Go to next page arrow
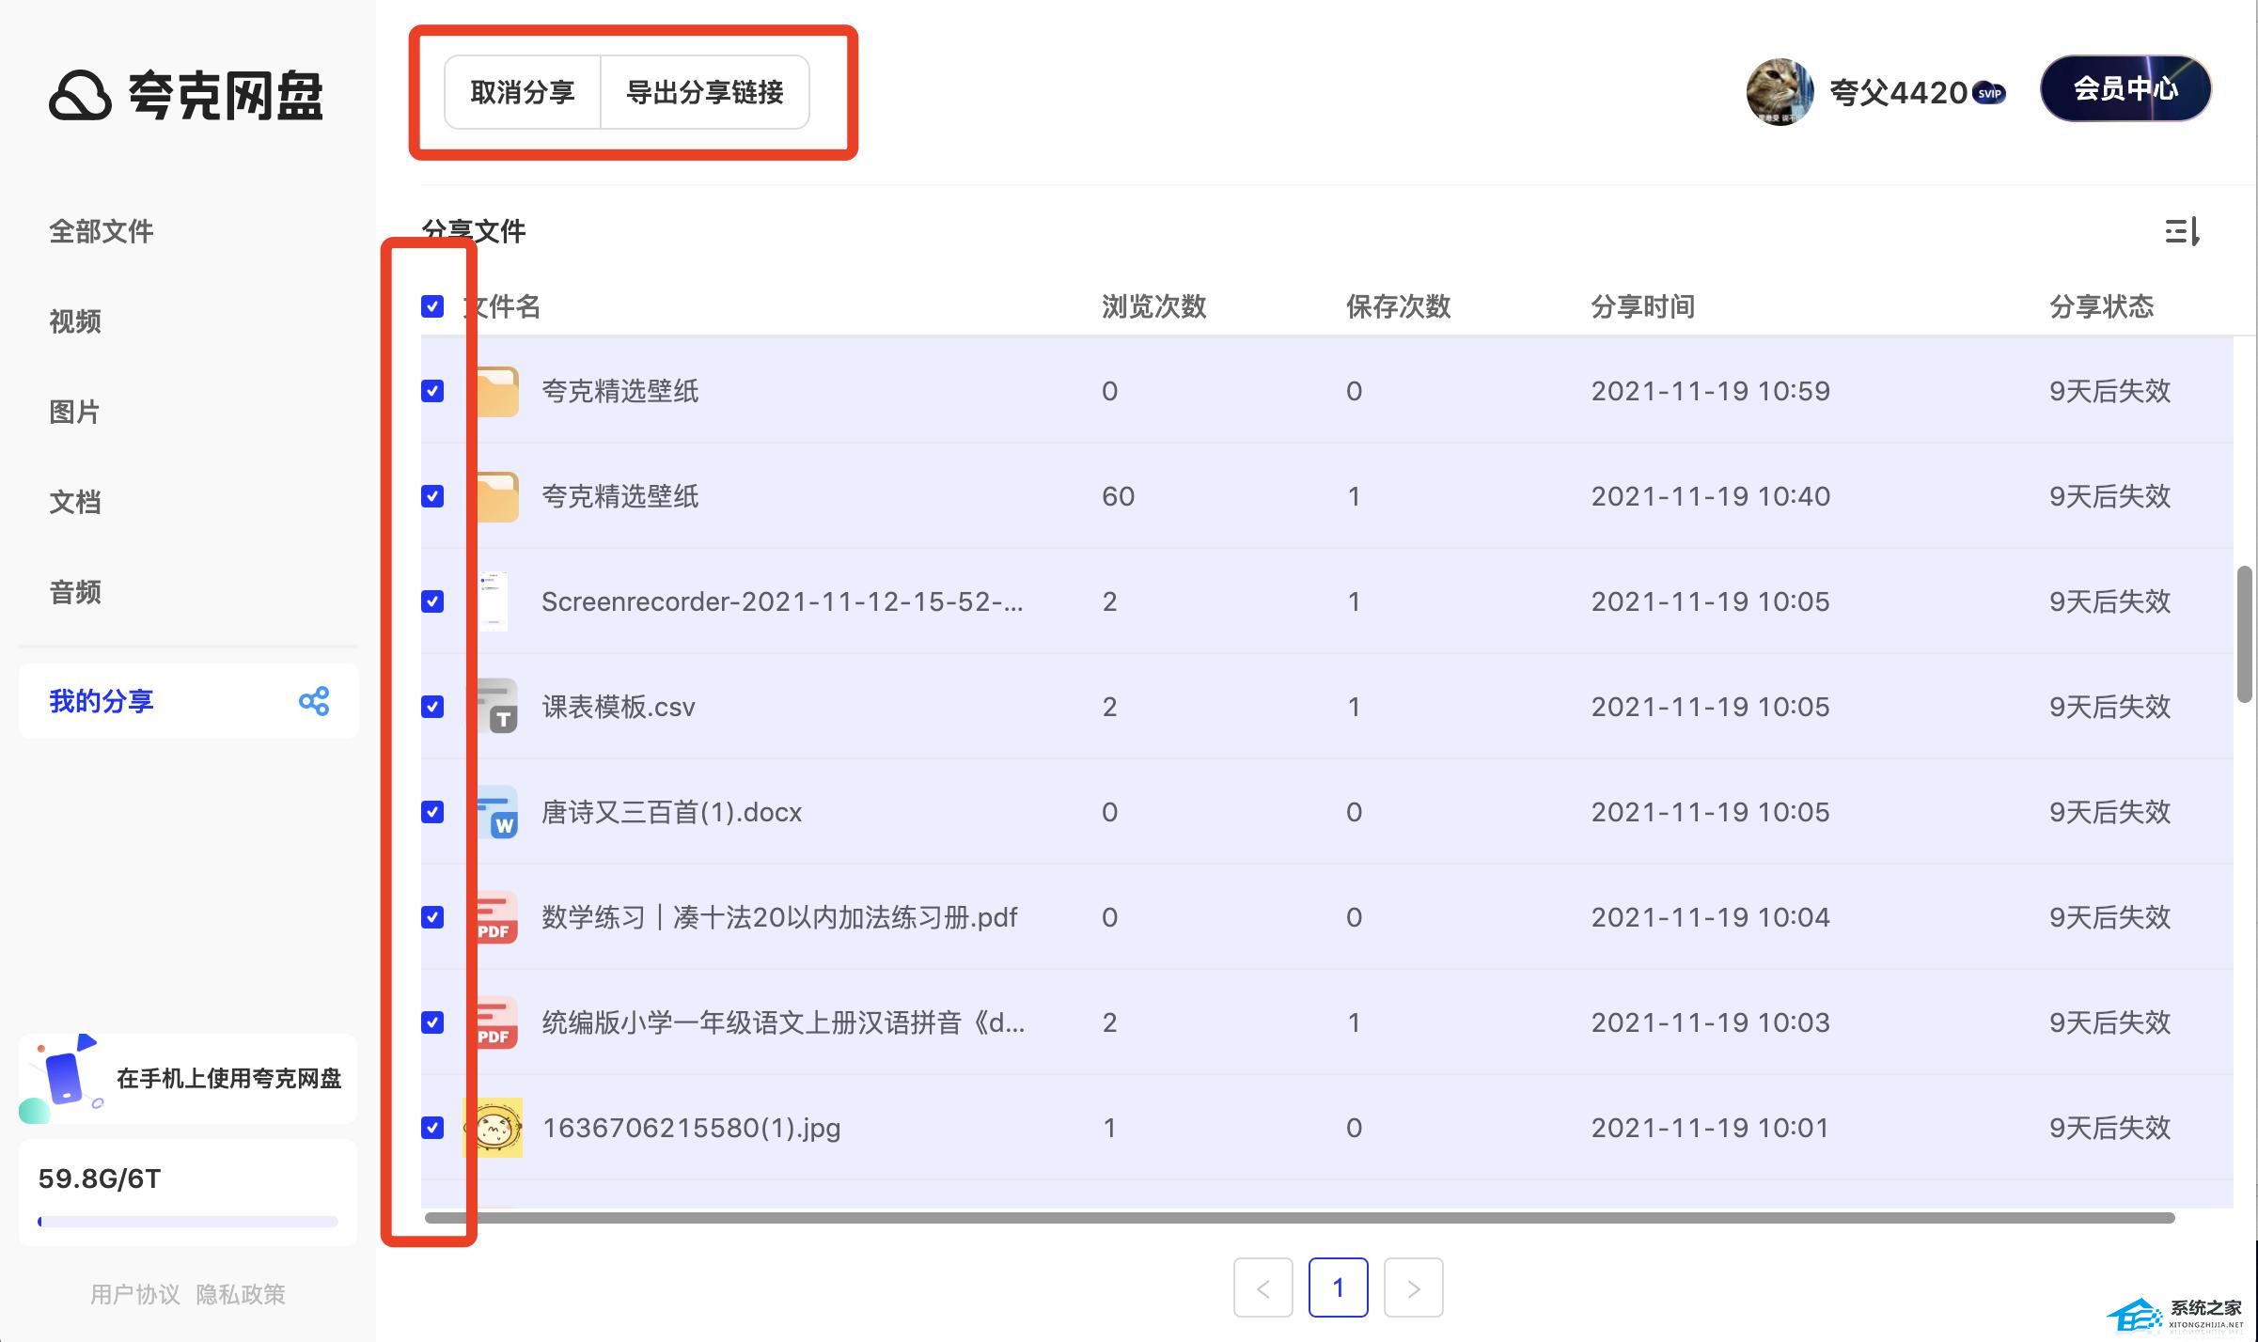Screen dimensions: 2258x1342 coord(1414,1287)
